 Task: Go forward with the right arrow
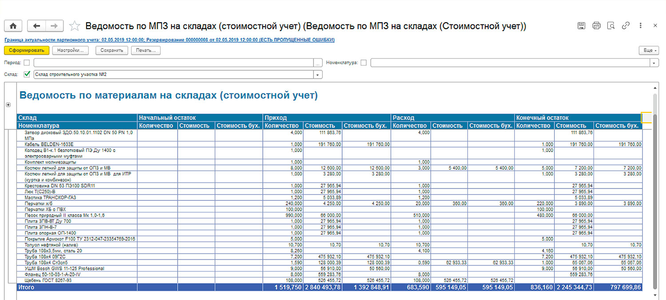(54, 26)
